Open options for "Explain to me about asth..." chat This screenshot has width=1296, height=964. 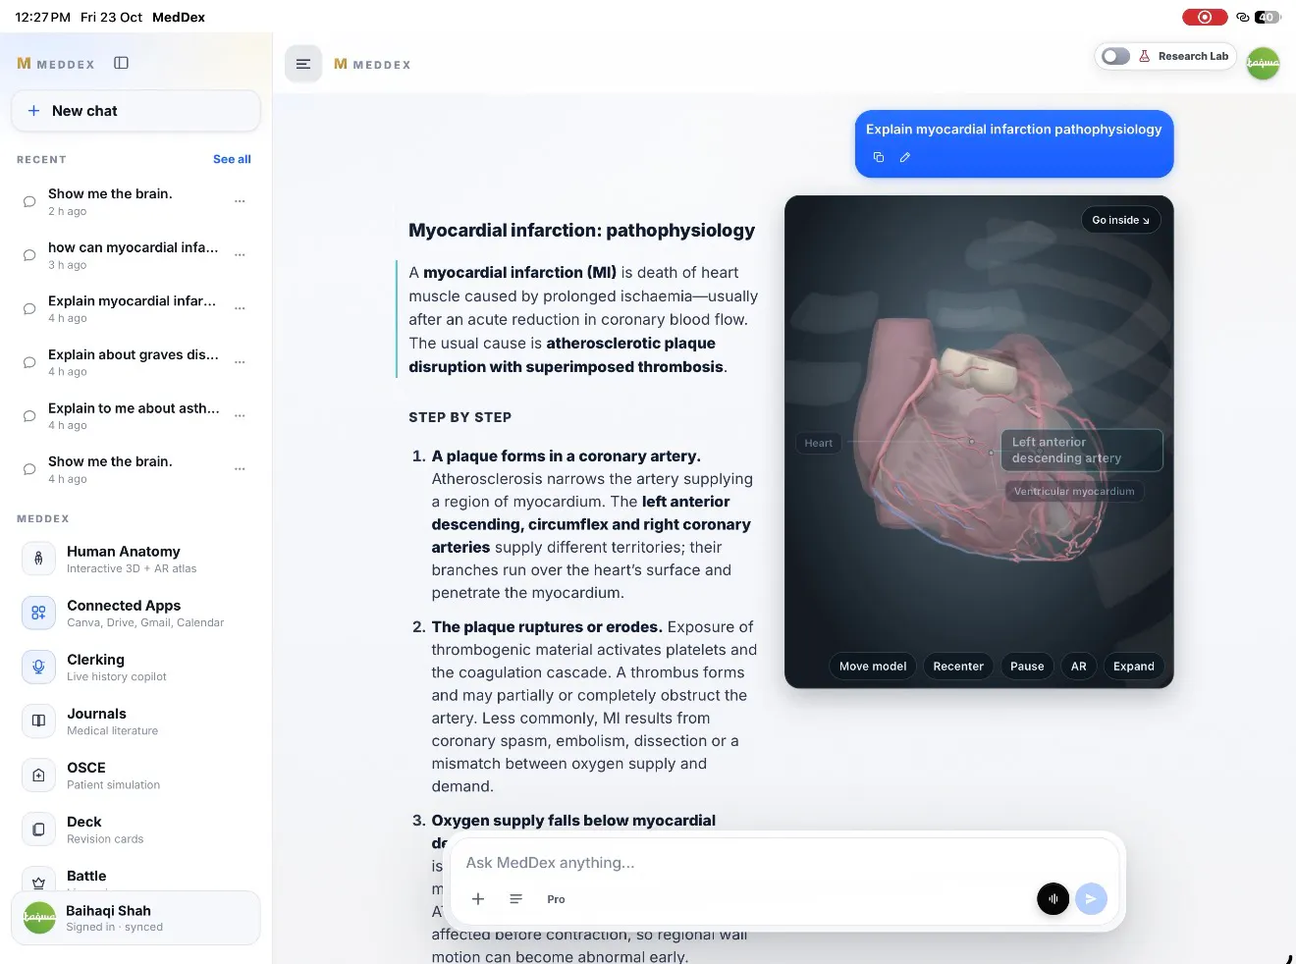click(240, 415)
